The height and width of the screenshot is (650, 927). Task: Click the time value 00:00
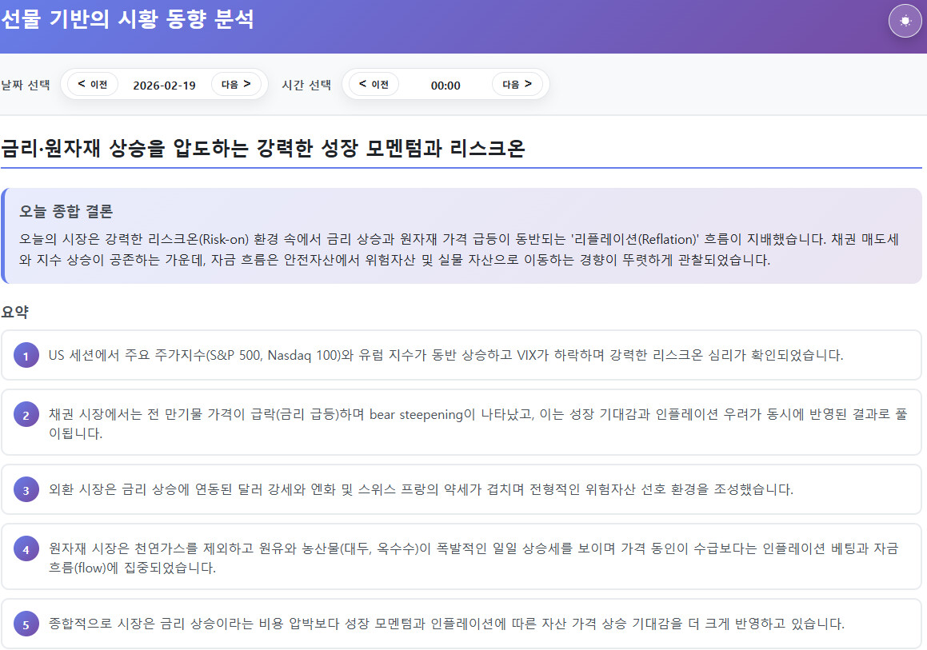tap(446, 86)
